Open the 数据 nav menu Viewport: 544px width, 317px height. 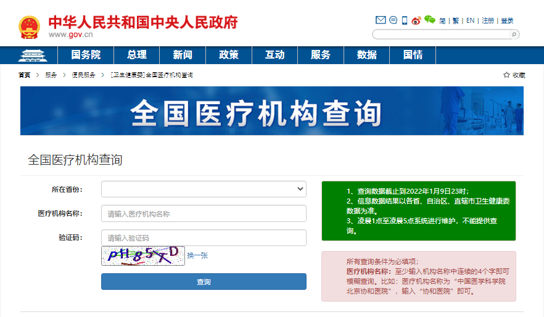click(x=367, y=55)
